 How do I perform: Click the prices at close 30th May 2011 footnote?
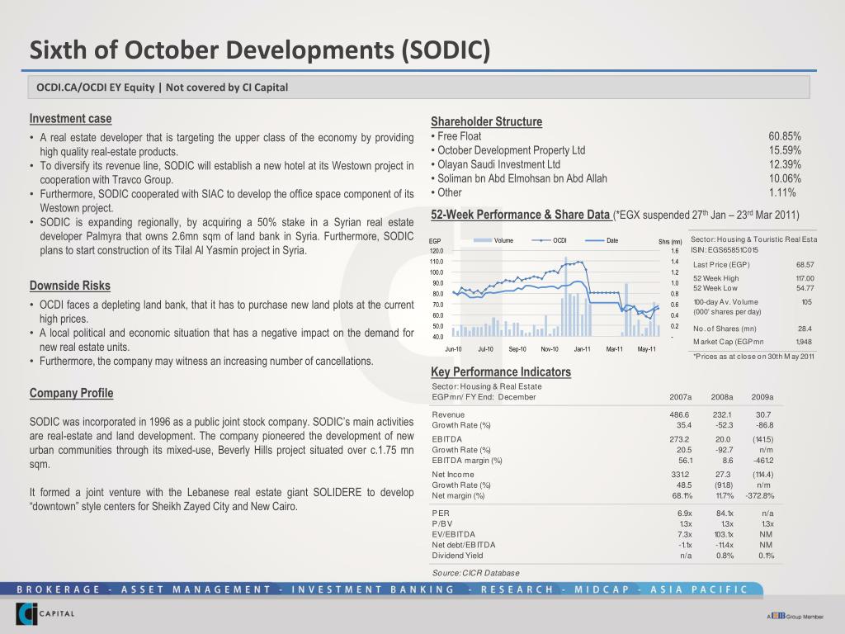tap(753, 357)
